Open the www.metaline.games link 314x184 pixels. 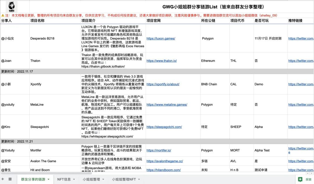click(x=167, y=105)
